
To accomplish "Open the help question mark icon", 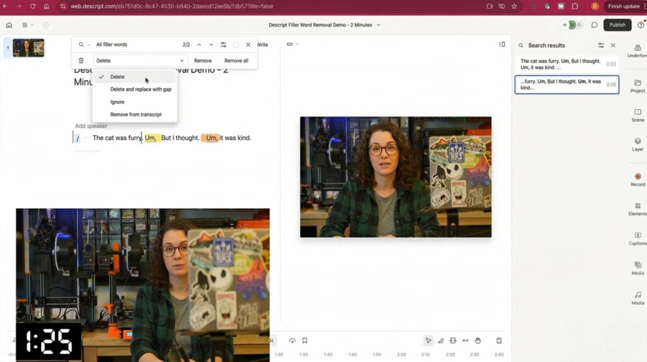I will (x=641, y=25).
